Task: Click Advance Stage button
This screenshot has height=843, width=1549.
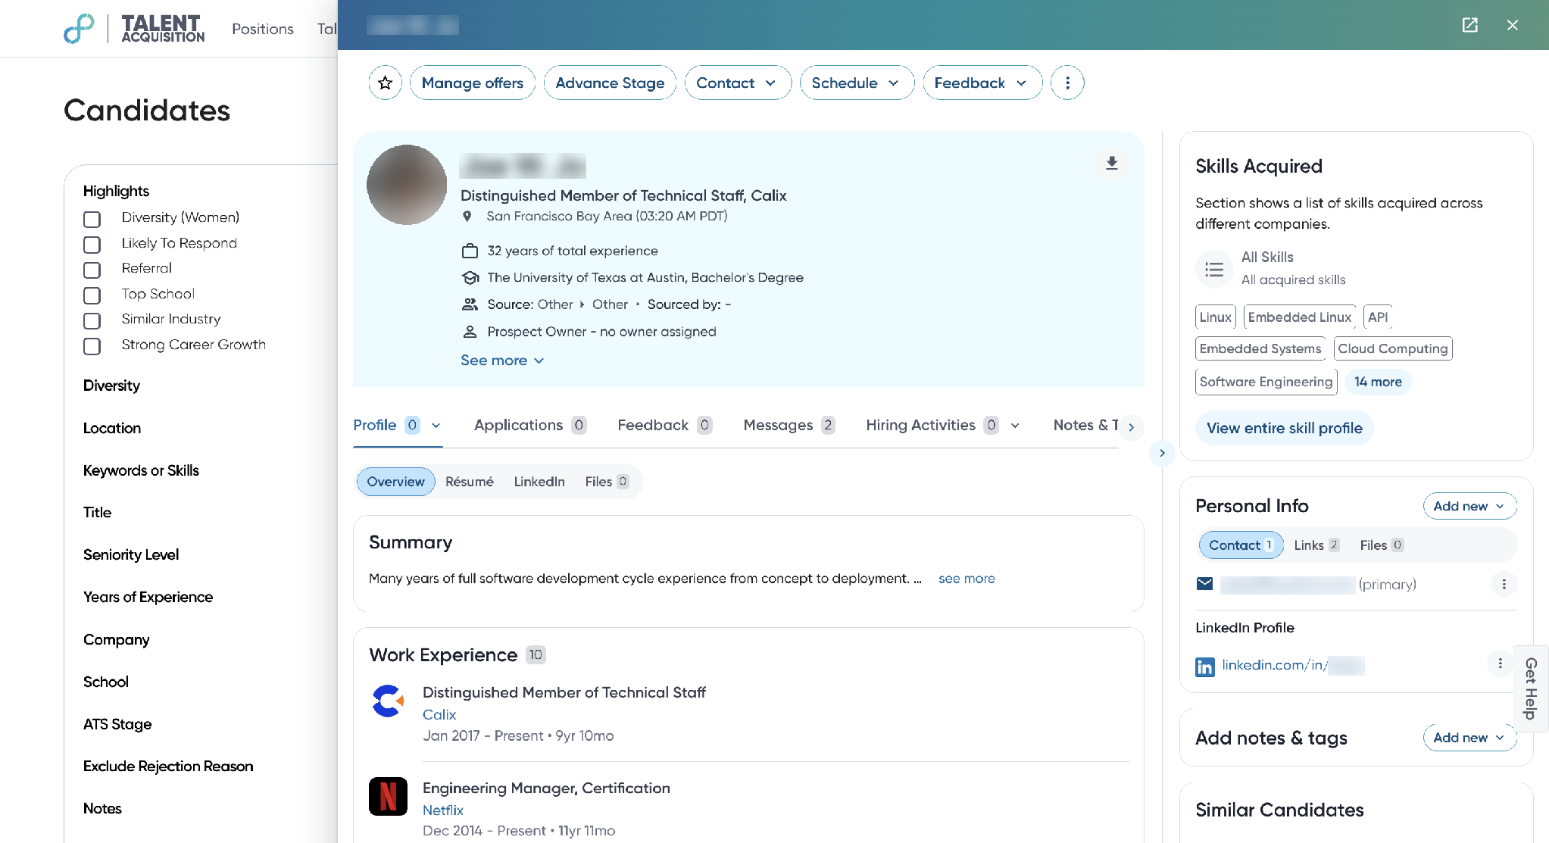Action: tap(610, 83)
